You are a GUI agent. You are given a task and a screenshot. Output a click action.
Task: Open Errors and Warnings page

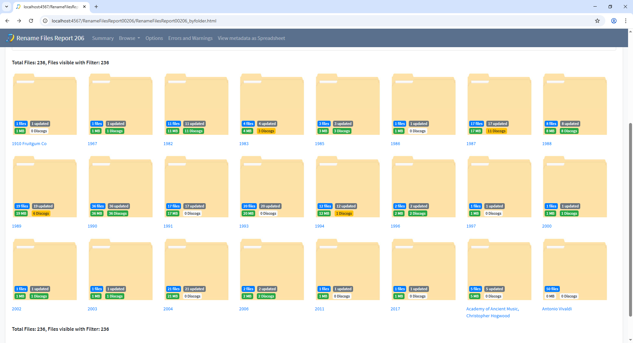pyautogui.click(x=190, y=38)
